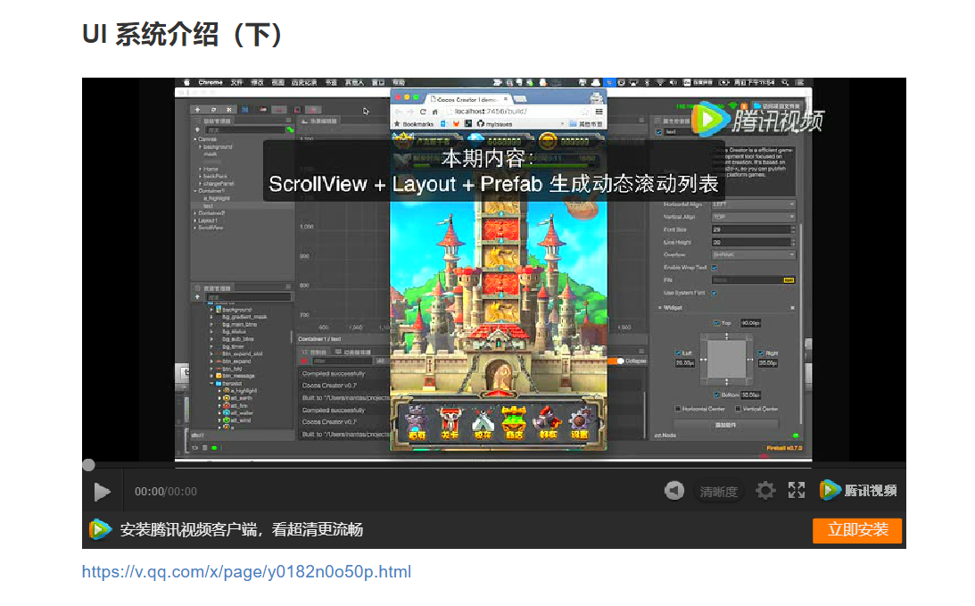Image resolution: width=975 pixels, height=606 pixels.
Task: Click the 关卡 icon in the game bar
Action: (449, 423)
